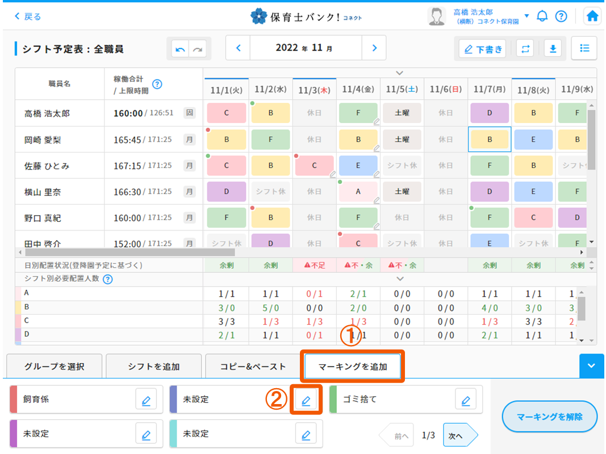Screen dimensions: 606x454
Task: Click the home icon in header
Action: [x=592, y=16]
